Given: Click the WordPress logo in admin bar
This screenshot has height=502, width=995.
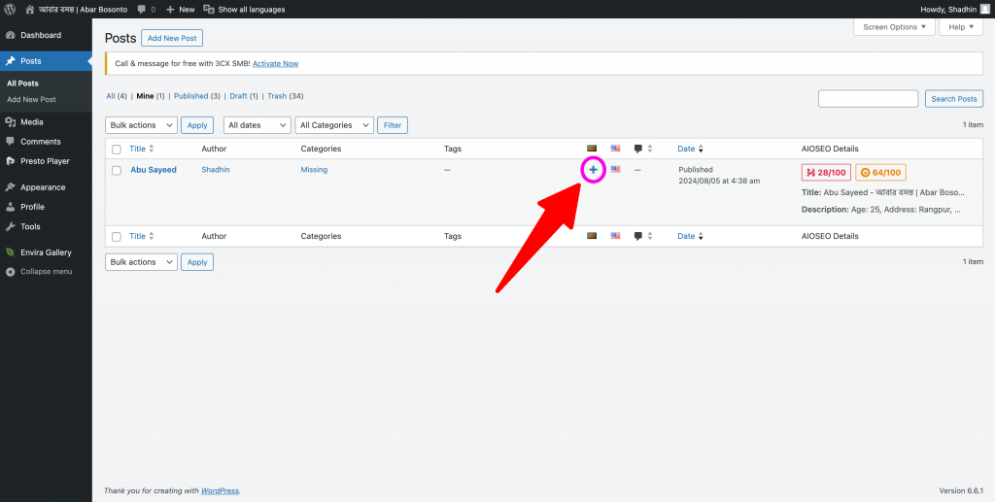Looking at the screenshot, I should pos(10,9).
